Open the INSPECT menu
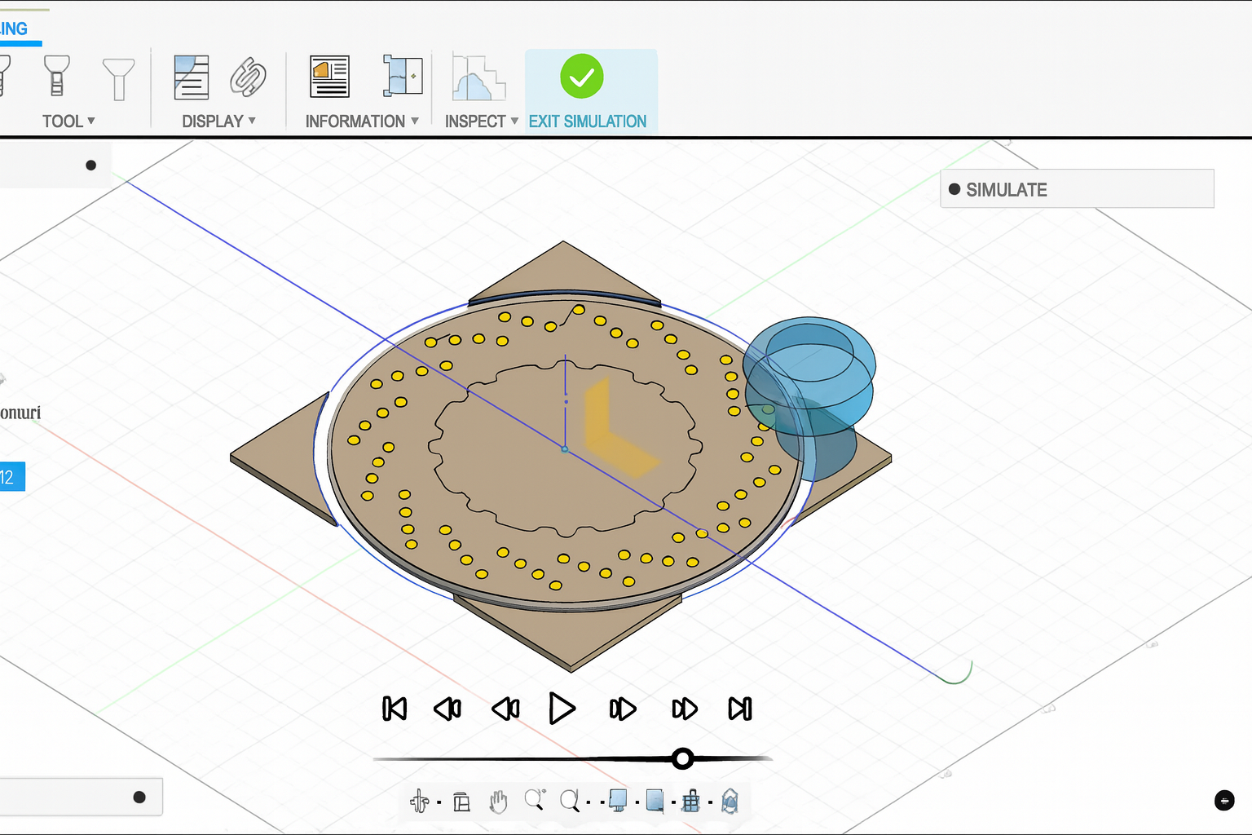 pos(481,121)
